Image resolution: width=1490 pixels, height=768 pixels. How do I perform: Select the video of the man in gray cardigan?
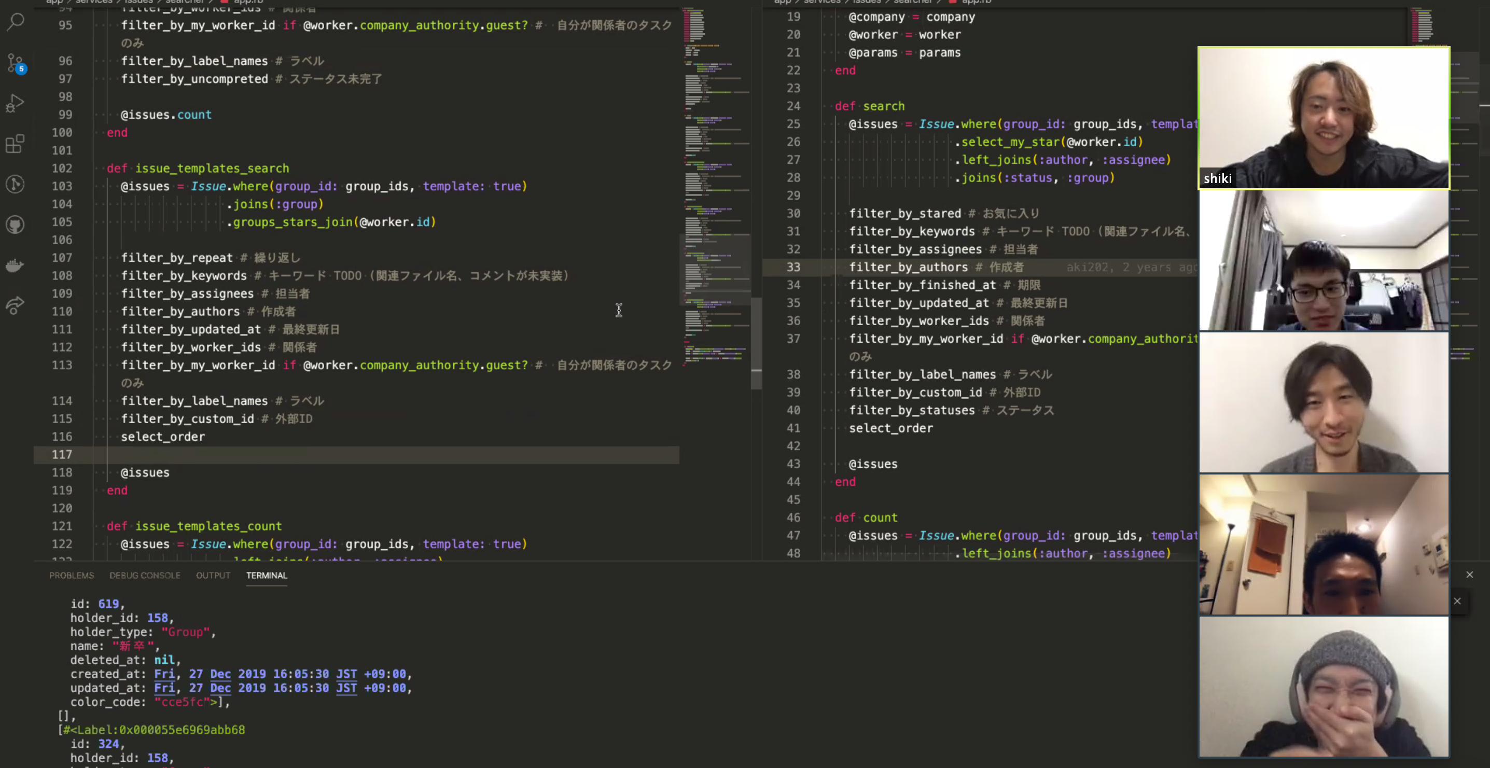coord(1324,402)
